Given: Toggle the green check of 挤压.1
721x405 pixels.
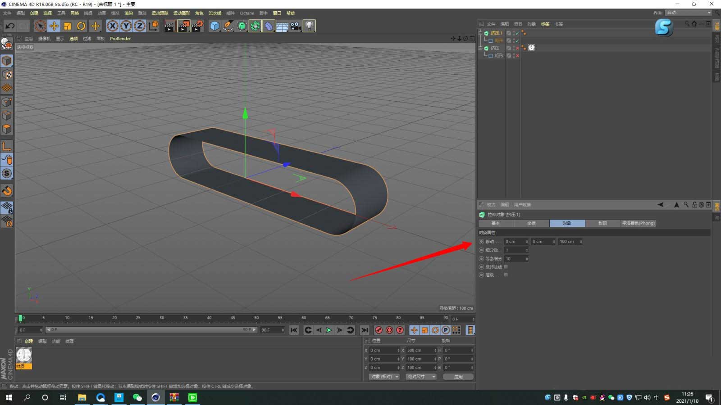Looking at the screenshot, I should click(x=517, y=33).
